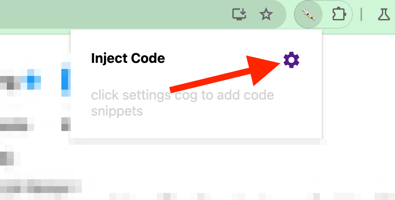This screenshot has width=395, height=200.
Task: Open the Chrome Labs flask icon
Action: pos(384,14)
